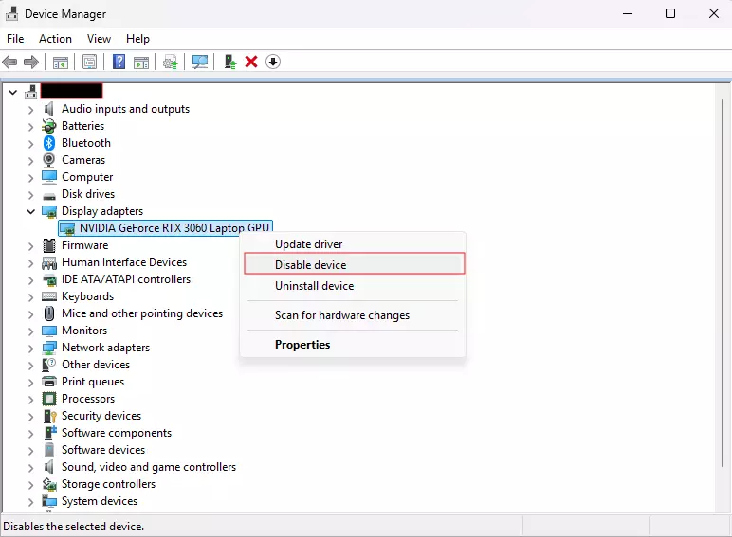
Task: Open the blue Help question-mark icon
Action: tap(119, 62)
